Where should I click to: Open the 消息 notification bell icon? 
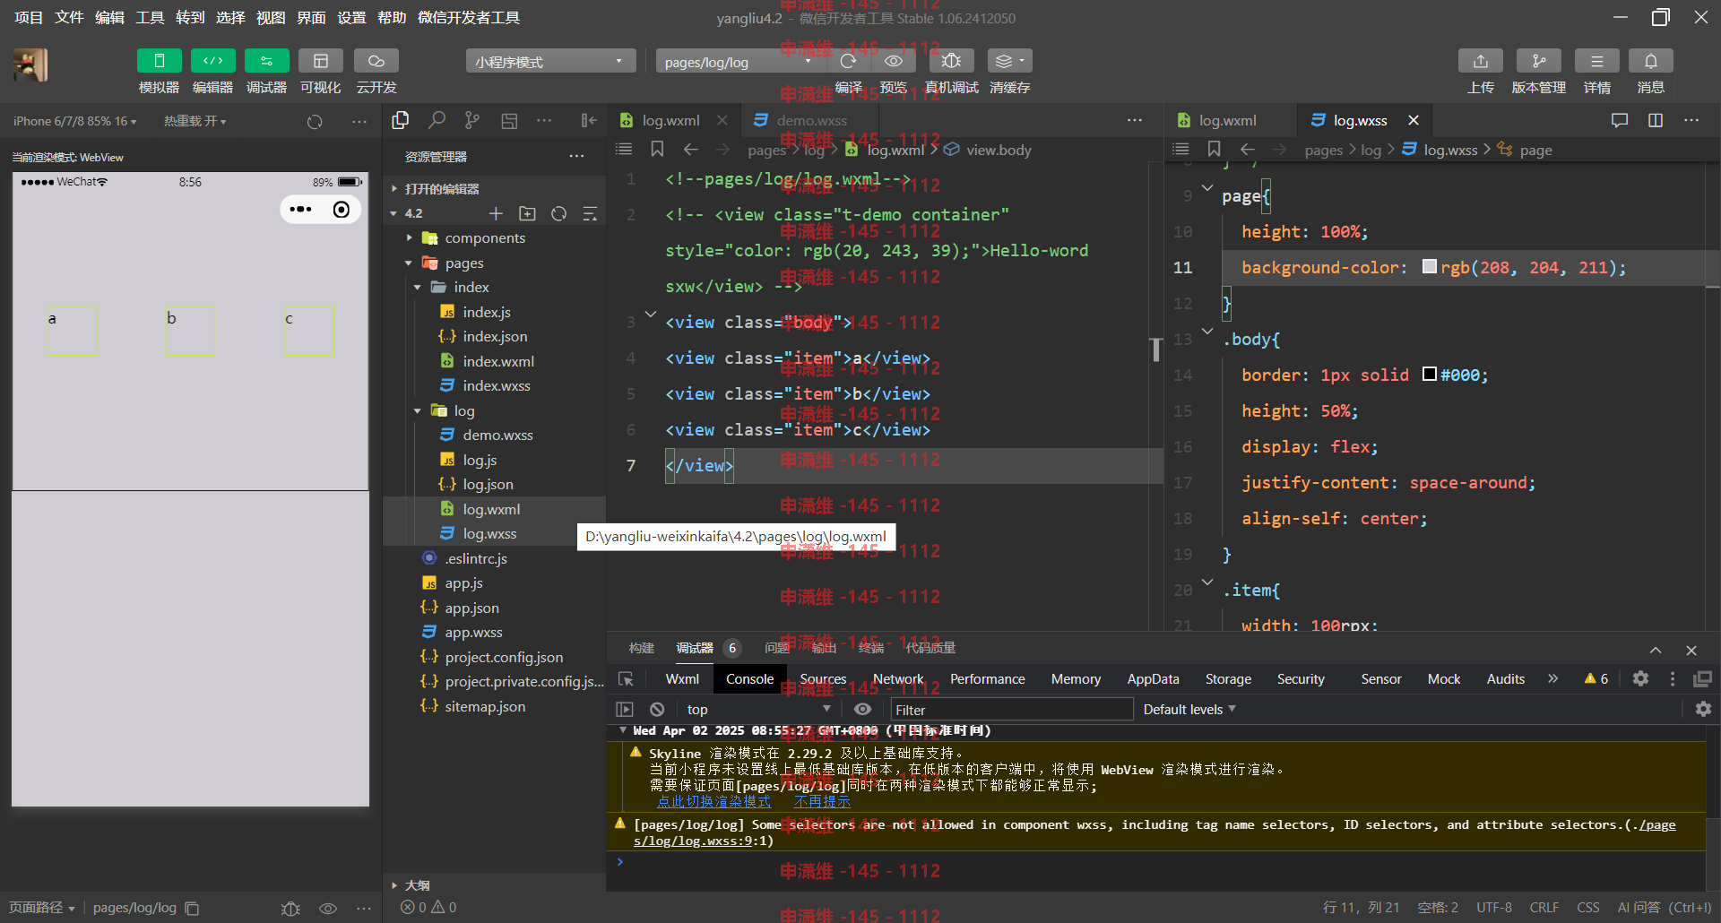[x=1651, y=61]
